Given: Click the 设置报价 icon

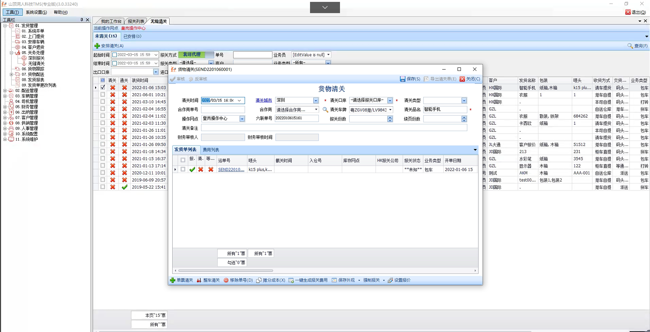Looking at the screenshot, I should click(x=390, y=280).
